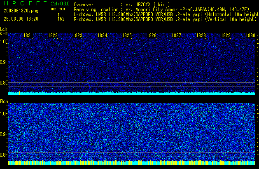The height and width of the screenshot is (169, 259).
Task: Click the Lch channel label
Action: click(4, 29)
